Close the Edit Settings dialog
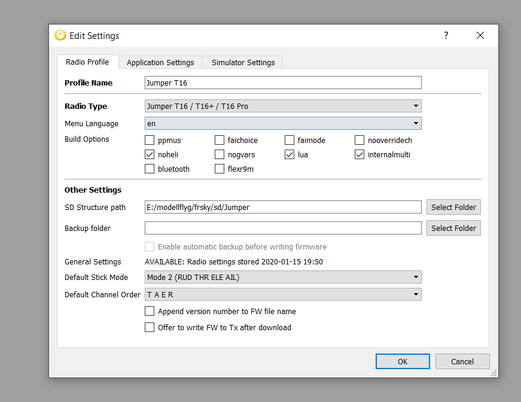The width and height of the screenshot is (521, 402). pos(480,35)
